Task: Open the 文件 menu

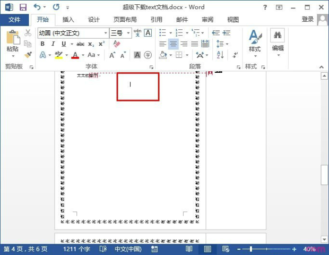Action: click(14, 20)
